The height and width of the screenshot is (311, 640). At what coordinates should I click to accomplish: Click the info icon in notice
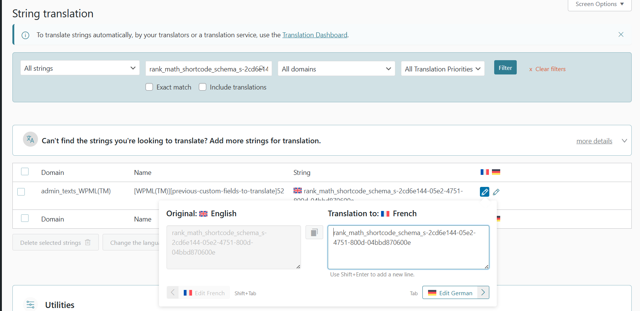(x=25, y=35)
